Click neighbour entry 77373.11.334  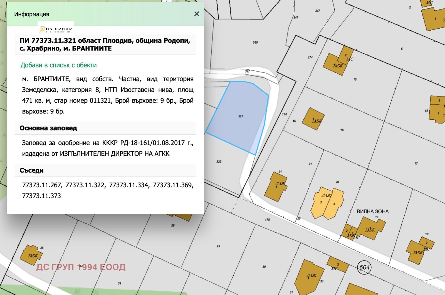(129, 185)
